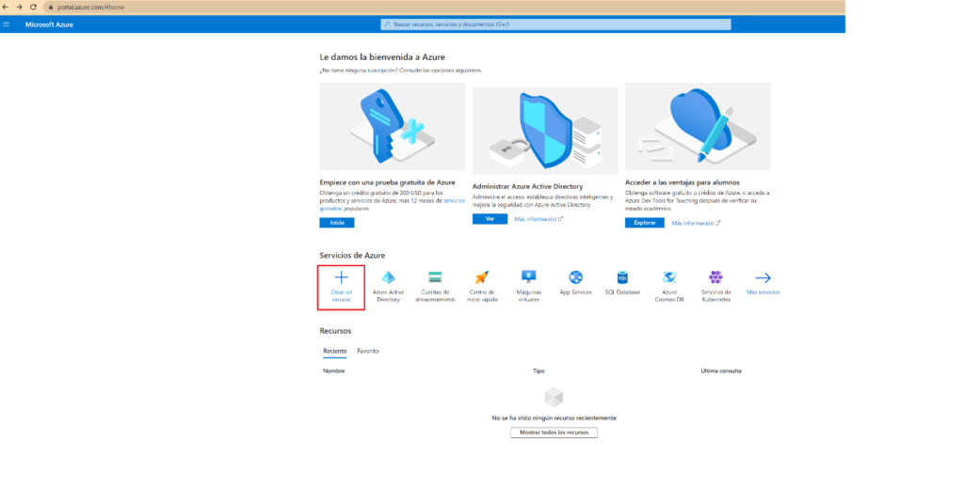This screenshot has width=964, height=488.
Task: Open Servicios de Kubernetes icon
Action: pyautogui.click(x=716, y=277)
